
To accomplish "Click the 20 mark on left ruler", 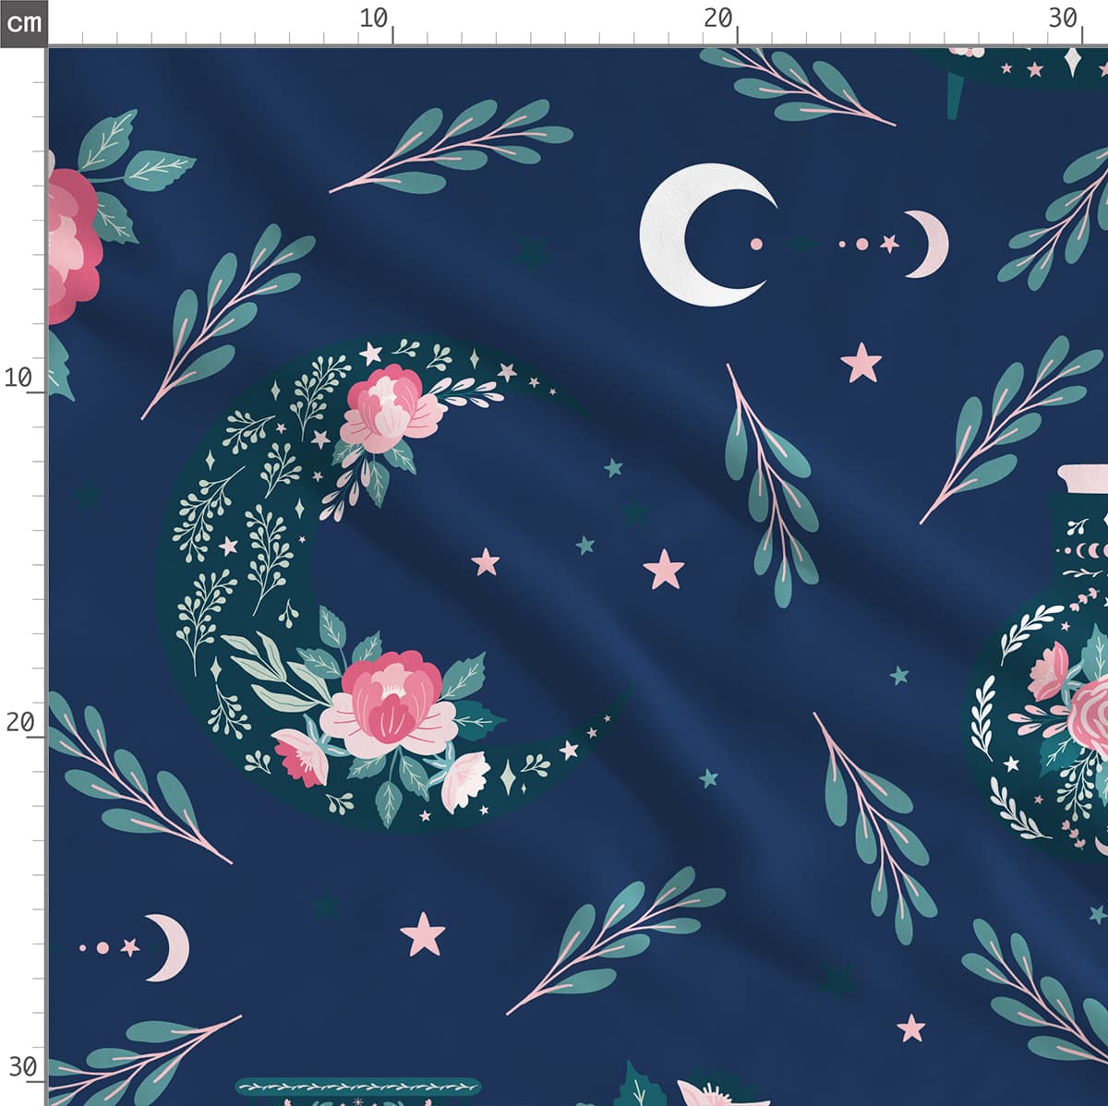I will [x=18, y=722].
